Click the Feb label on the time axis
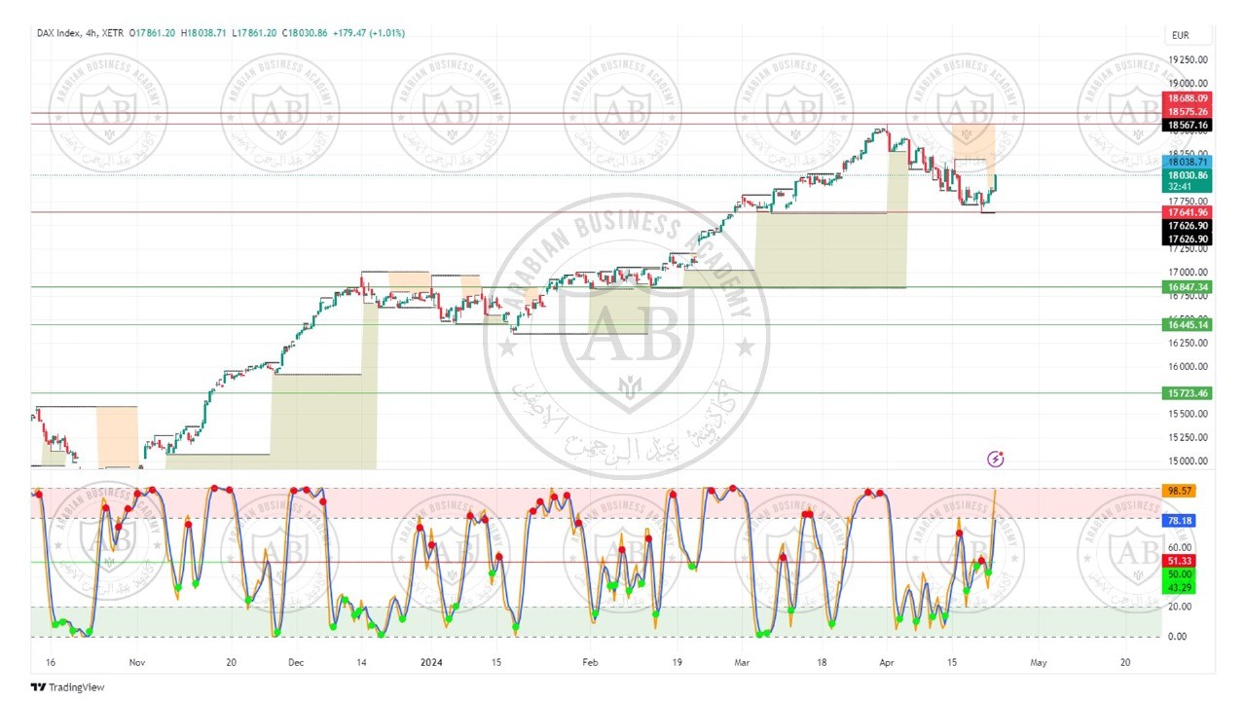Image resolution: width=1246 pixels, height=701 pixels. tap(588, 662)
